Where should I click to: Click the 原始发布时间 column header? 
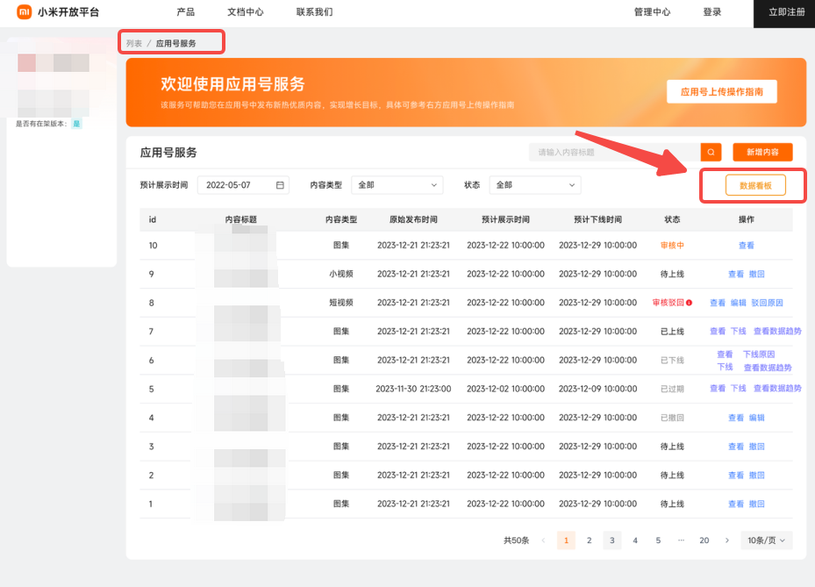point(413,219)
